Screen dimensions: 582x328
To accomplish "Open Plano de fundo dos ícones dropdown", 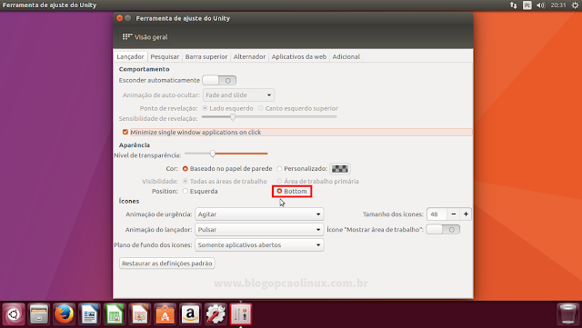I will [x=259, y=245].
